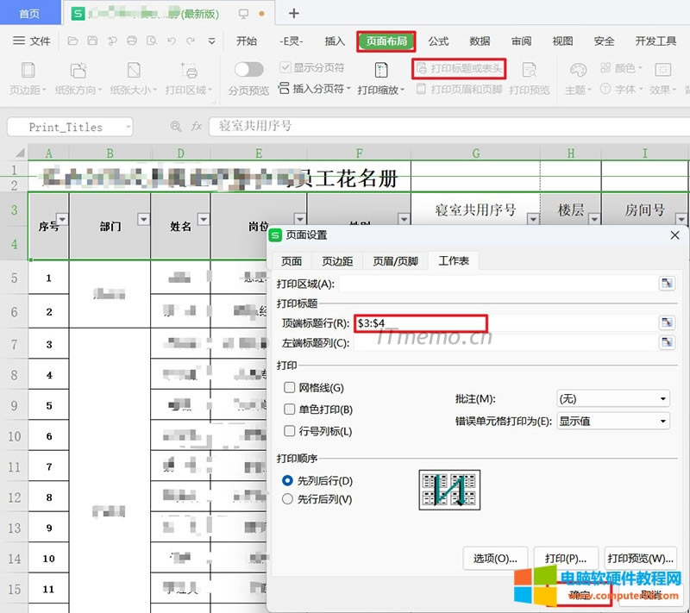Screen dimensions: 690x613
Task: Open the Print_Titles name box dropdown
Action: [128, 127]
